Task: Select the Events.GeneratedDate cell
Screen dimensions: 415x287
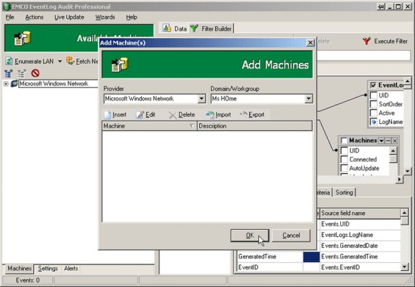Action: (360, 246)
